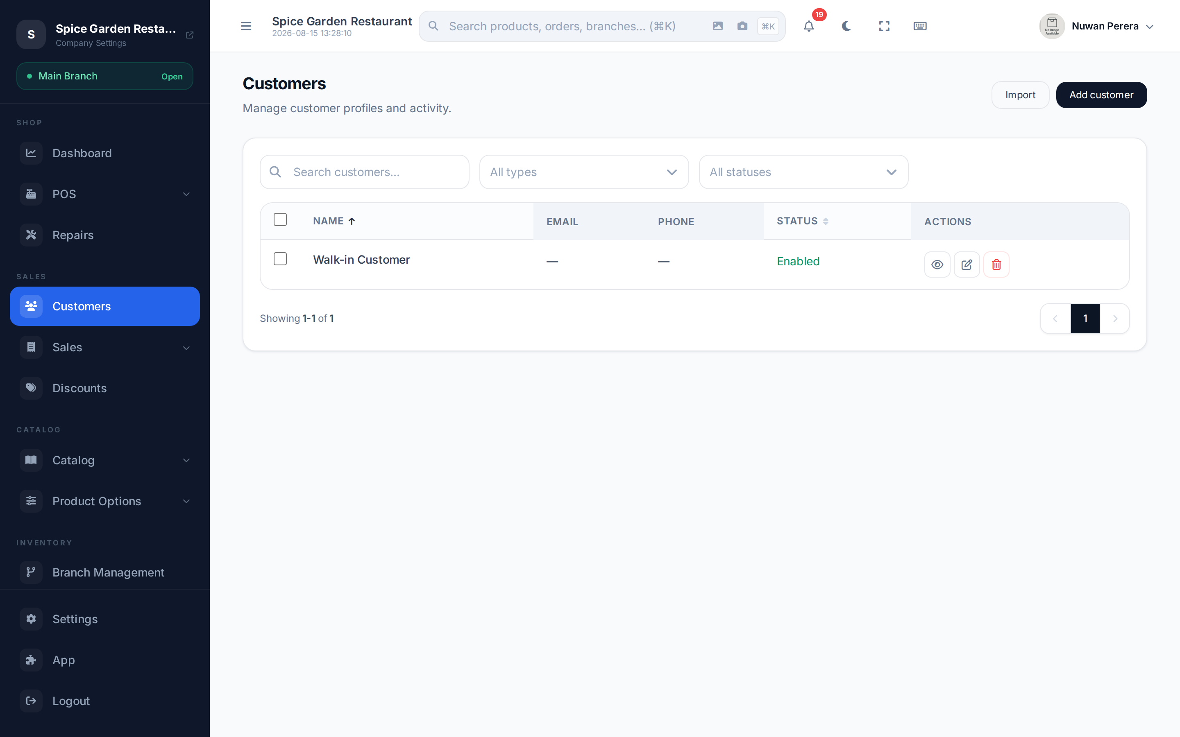Check the Walk-in Customer row checkbox
Screen dimensions: 1180x737
point(280,259)
